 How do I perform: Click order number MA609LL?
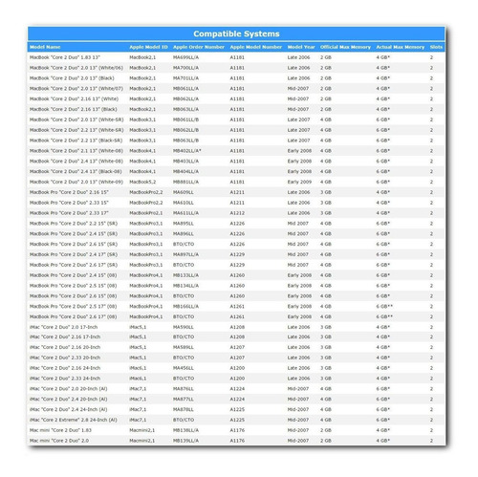pos(184,192)
